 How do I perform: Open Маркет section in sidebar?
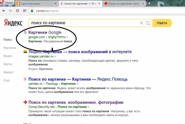[8, 72]
